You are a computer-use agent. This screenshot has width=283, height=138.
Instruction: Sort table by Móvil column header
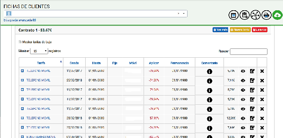(133, 63)
